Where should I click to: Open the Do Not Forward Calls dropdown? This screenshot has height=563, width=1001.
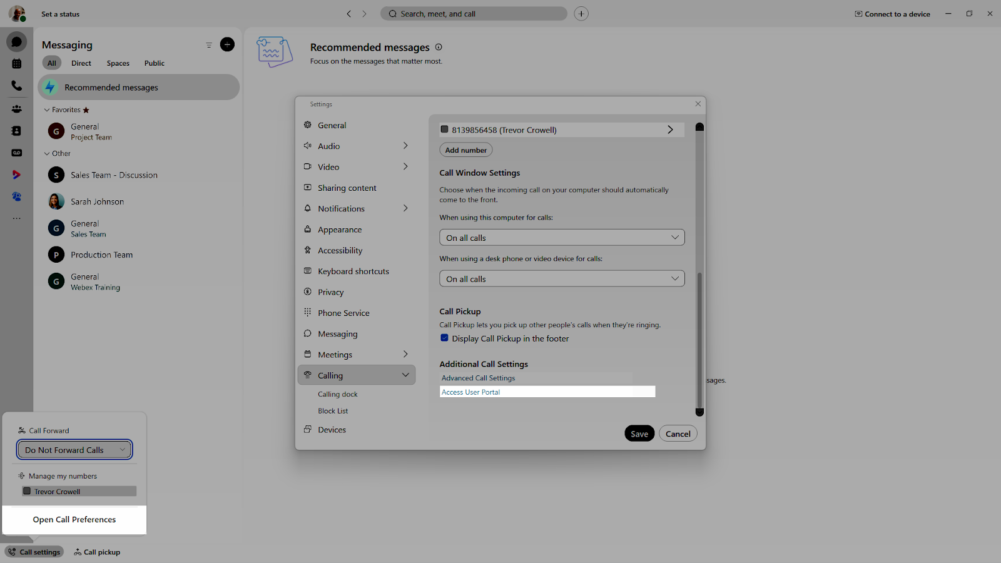74,450
